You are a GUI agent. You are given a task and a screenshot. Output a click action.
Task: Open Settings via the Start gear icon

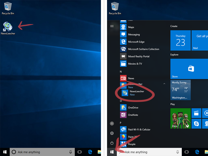112,133
